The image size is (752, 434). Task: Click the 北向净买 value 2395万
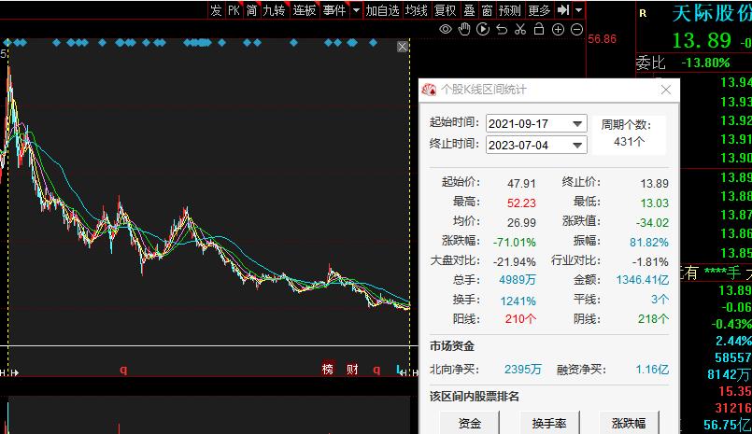pos(523,370)
